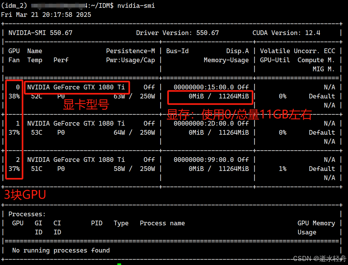The image size is (348, 265).
Task: Click the MIG M. header
Action: [x=324, y=69]
